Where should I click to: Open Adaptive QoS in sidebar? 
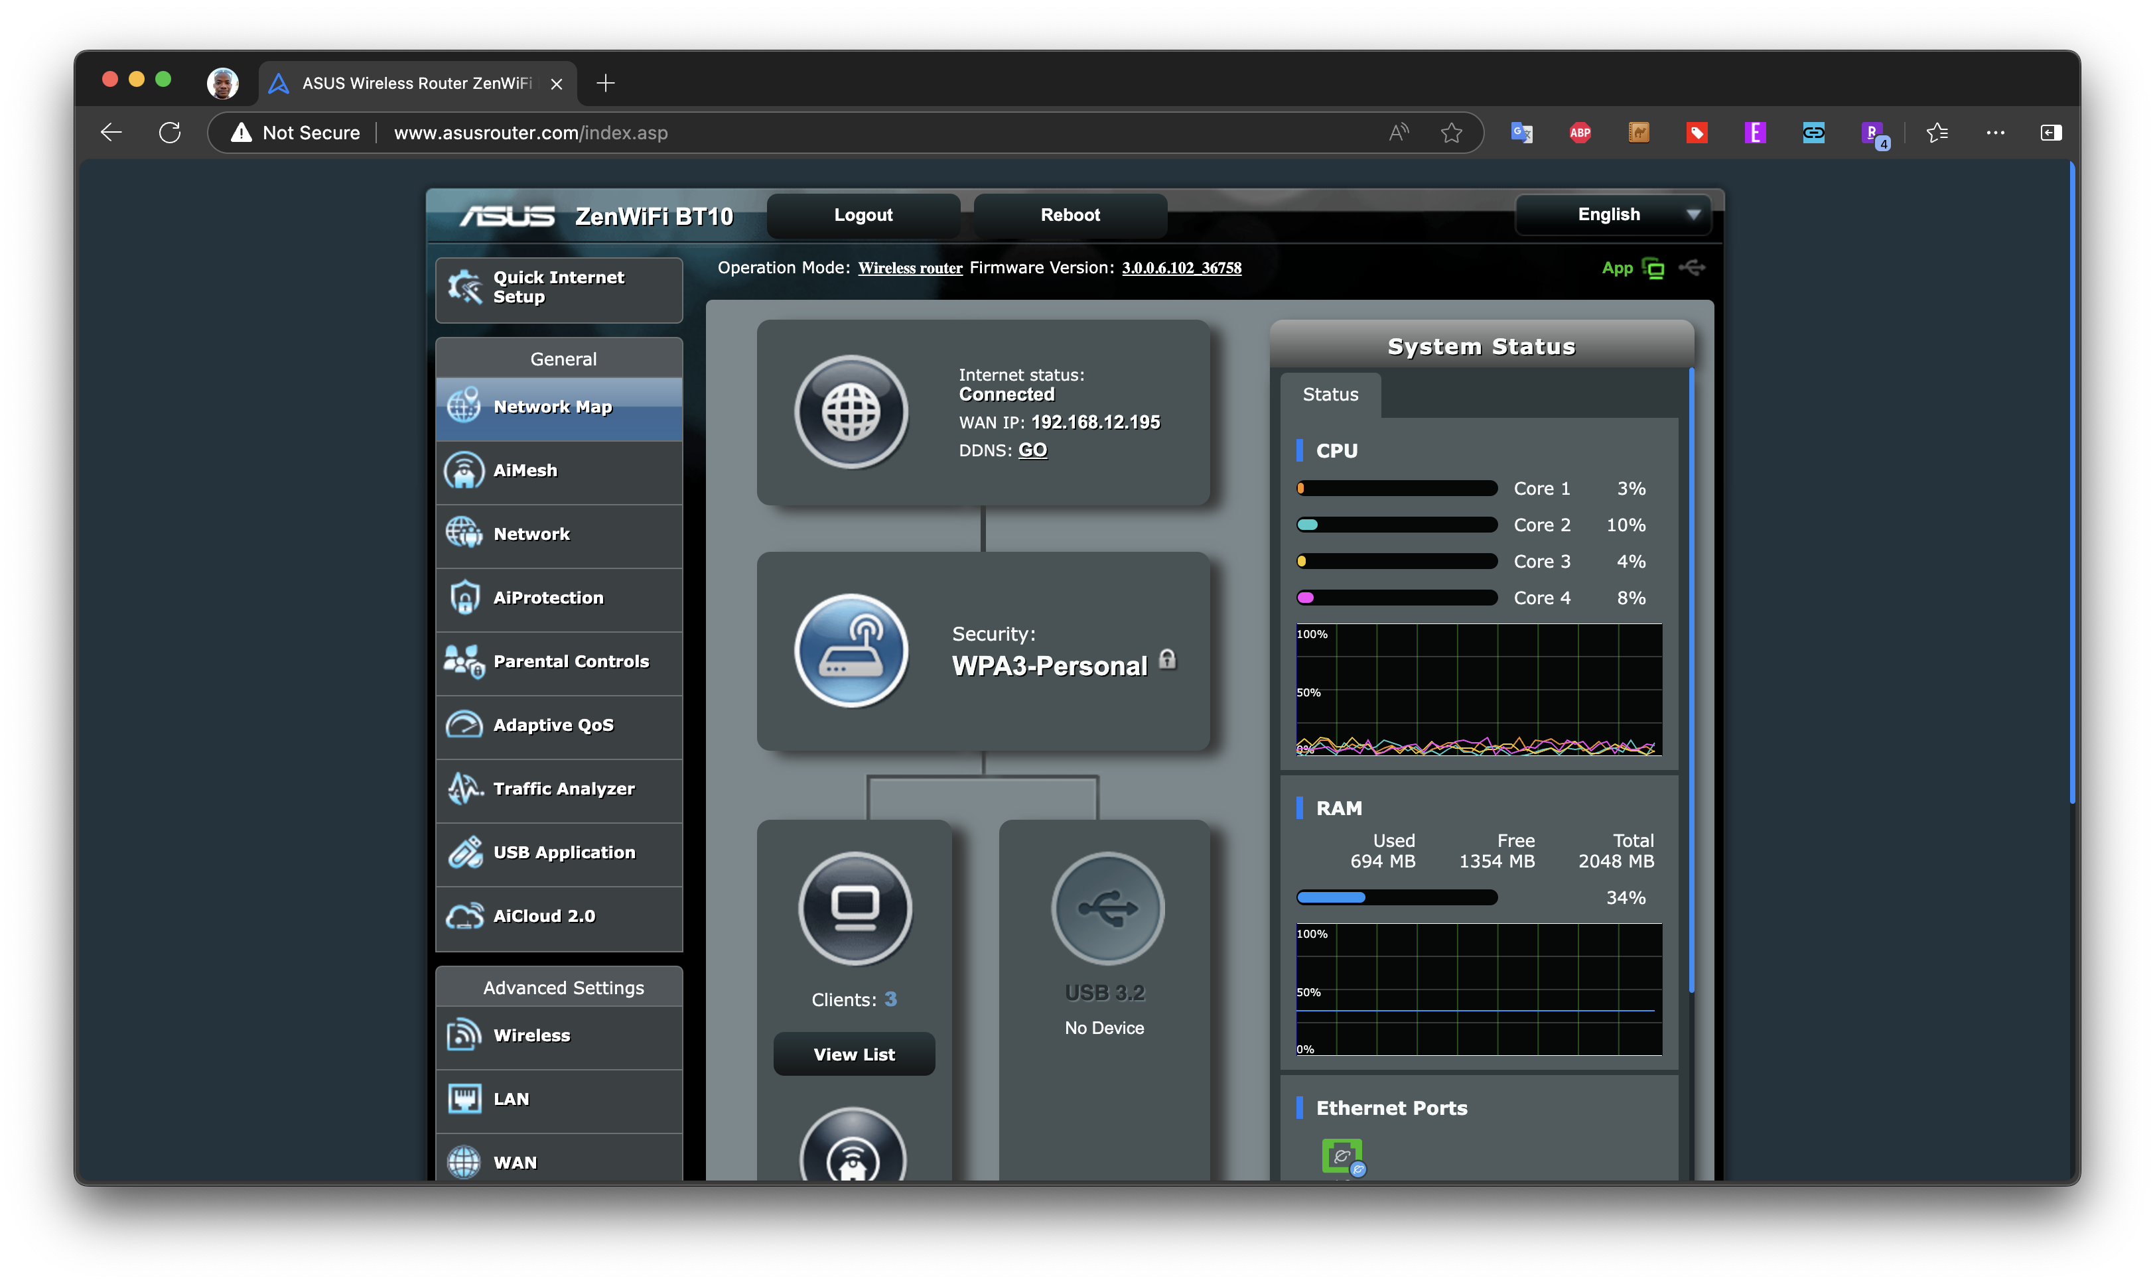559,726
